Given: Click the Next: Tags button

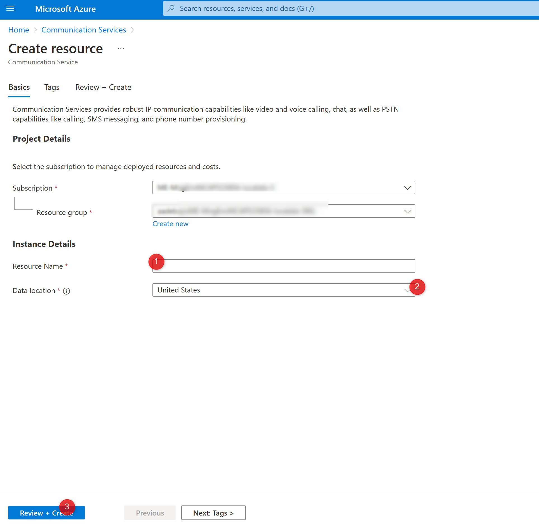Looking at the screenshot, I should pyautogui.click(x=213, y=513).
